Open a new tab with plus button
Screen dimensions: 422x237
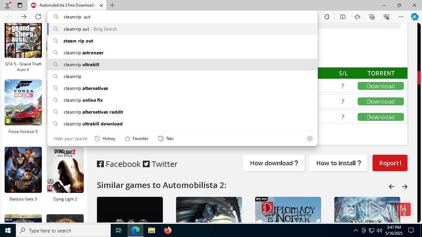click(112, 5)
